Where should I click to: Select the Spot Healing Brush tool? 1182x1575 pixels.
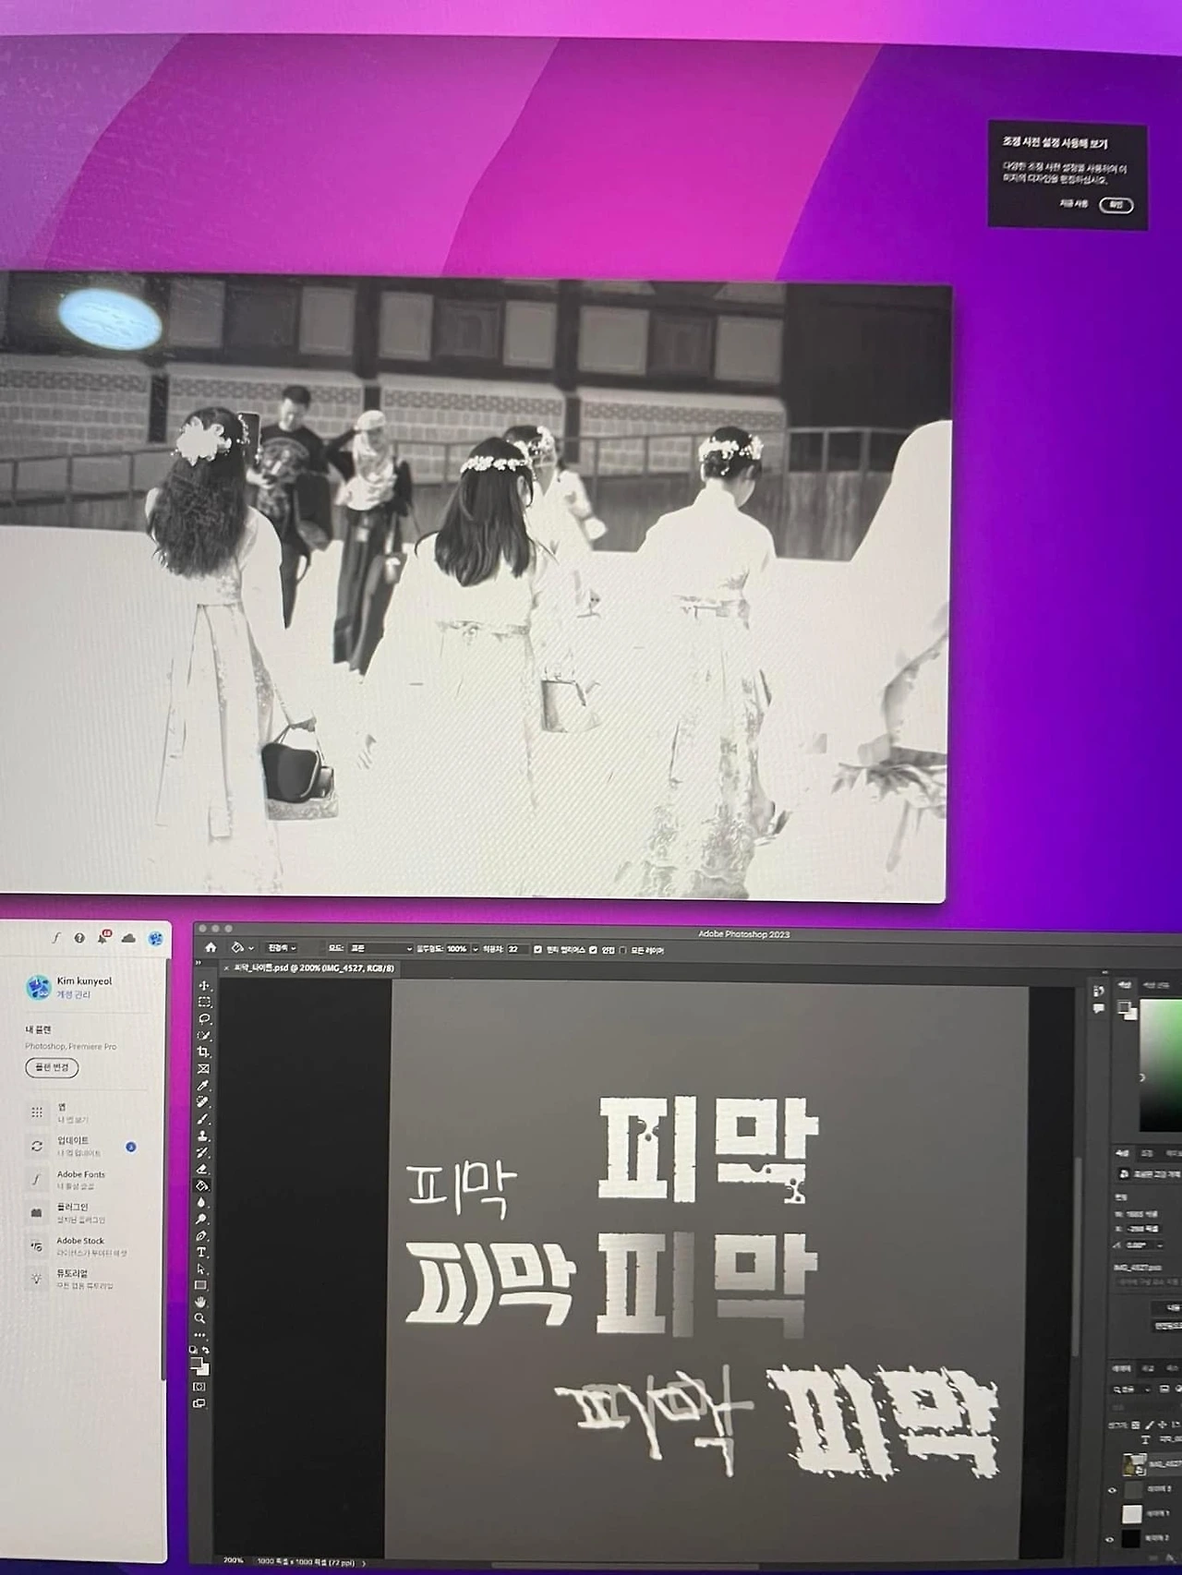203,1102
